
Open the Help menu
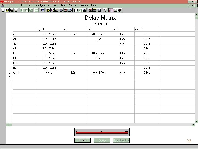pos(94,6)
